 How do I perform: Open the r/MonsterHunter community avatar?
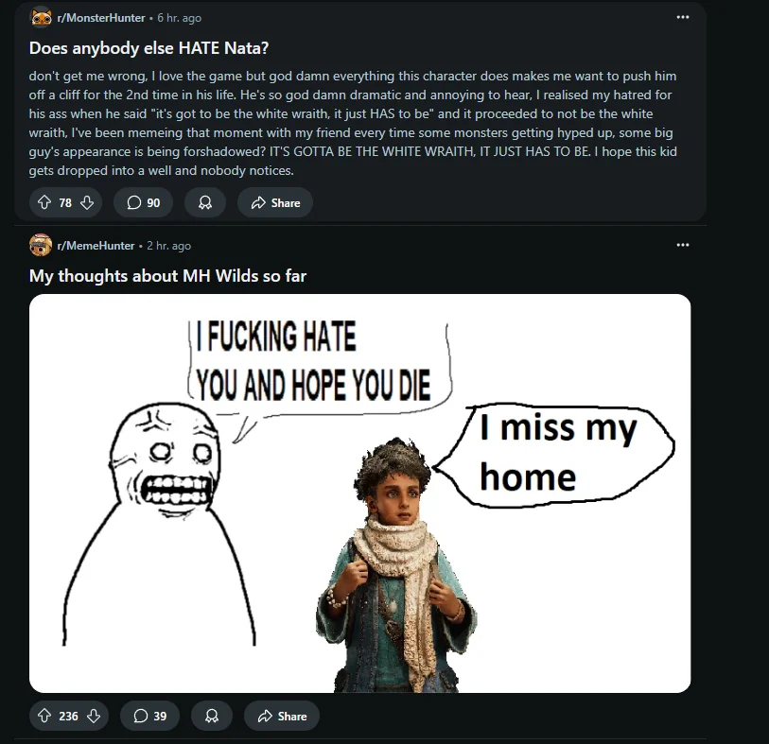(42, 18)
